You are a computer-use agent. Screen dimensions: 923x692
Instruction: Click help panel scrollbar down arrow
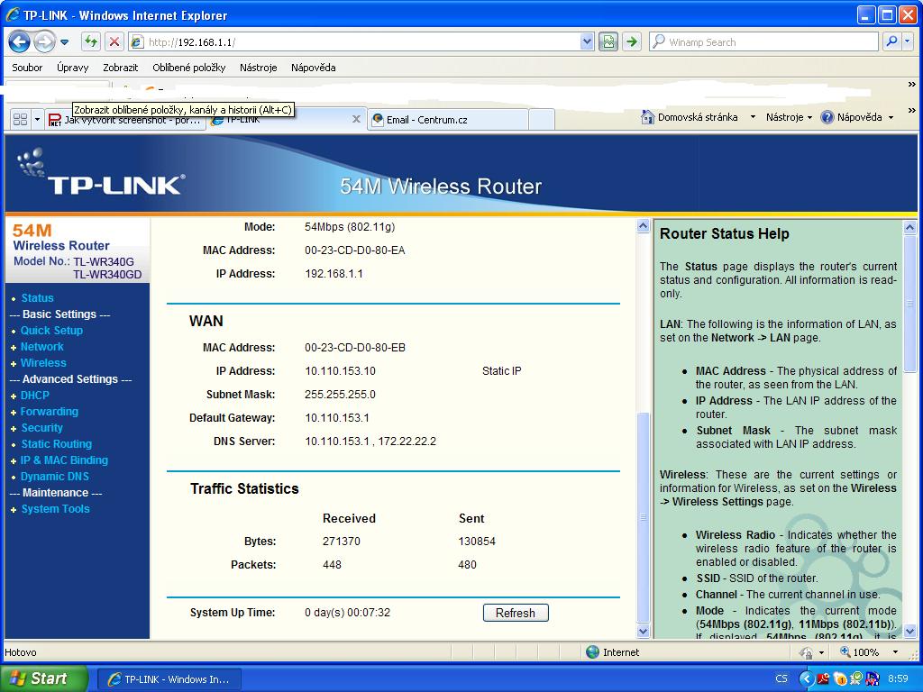tap(910, 631)
